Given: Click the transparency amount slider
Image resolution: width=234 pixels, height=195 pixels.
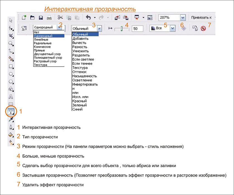Looking at the screenshot, I should [x=121, y=28].
